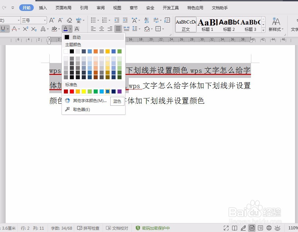Apply the 正文 style

click(x=186, y=25)
